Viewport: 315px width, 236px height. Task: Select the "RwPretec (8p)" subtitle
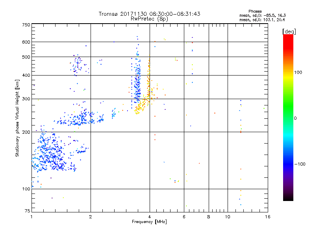[x=149, y=19]
